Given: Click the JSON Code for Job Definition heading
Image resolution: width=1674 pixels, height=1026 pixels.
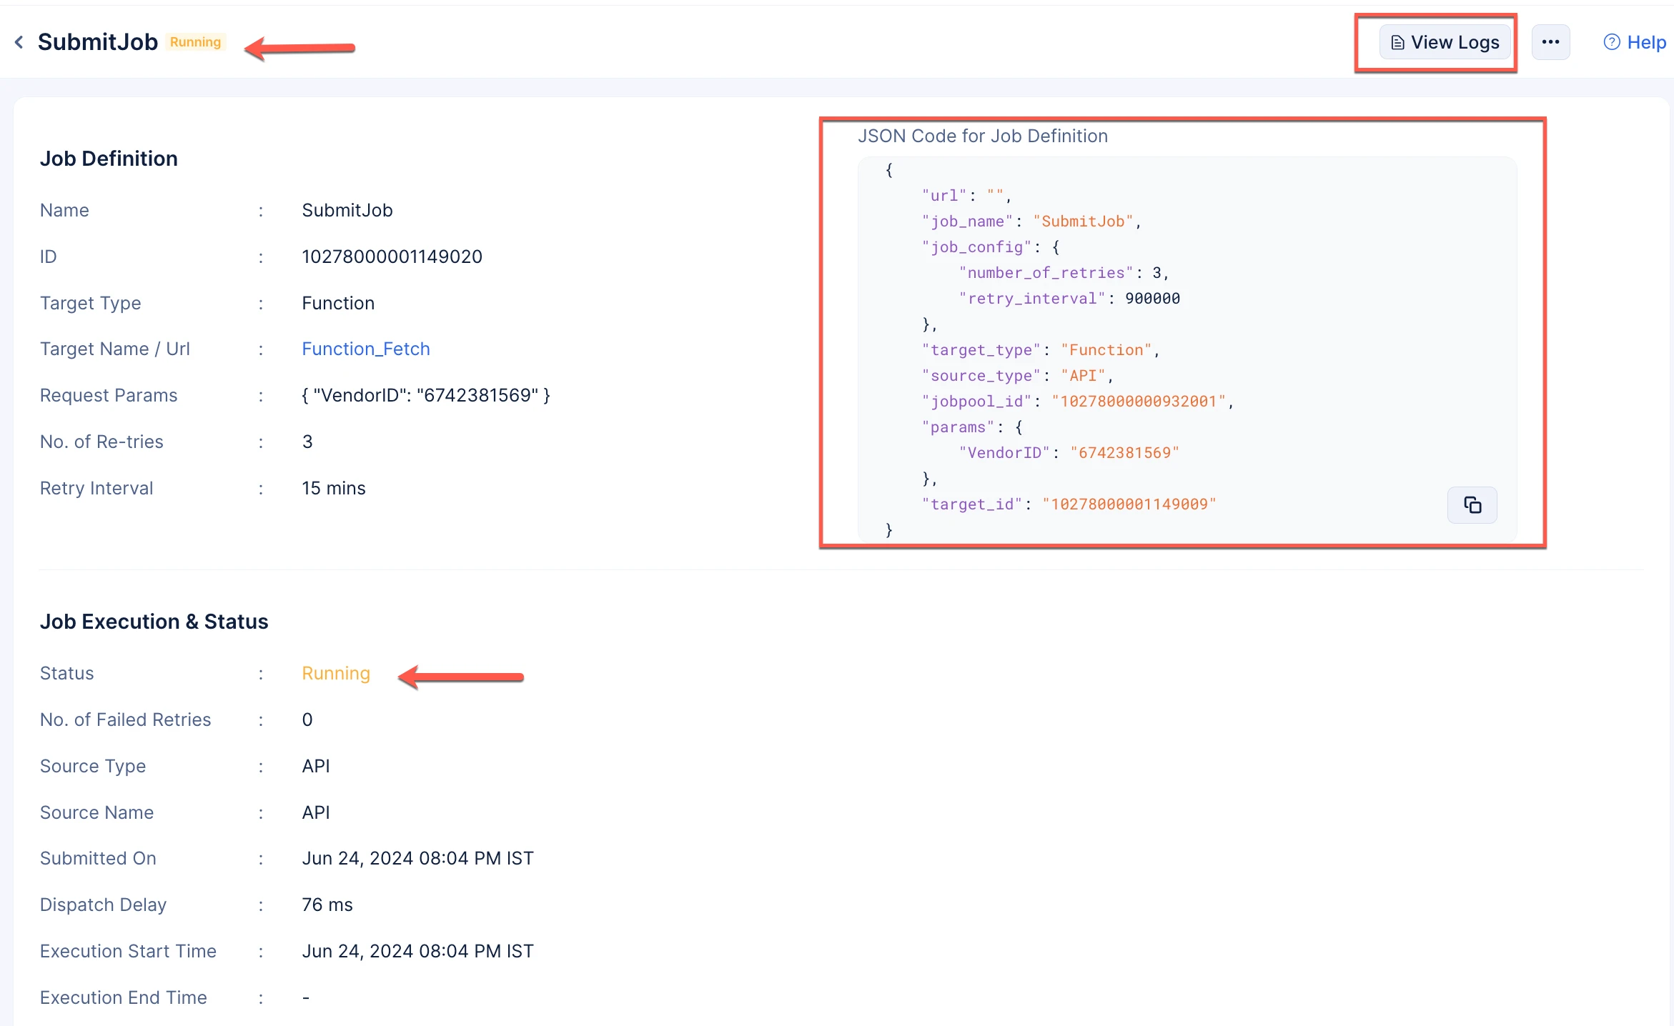Looking at the screenshot, I should (x=982, y=136).
